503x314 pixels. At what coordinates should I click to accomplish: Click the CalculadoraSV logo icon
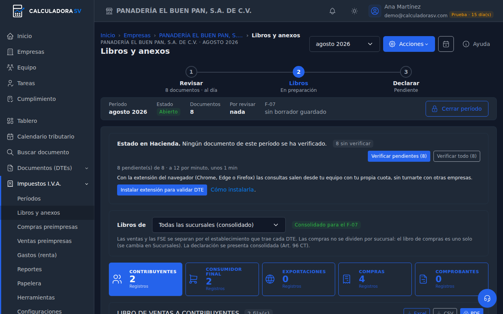click(x=18, y=11)
